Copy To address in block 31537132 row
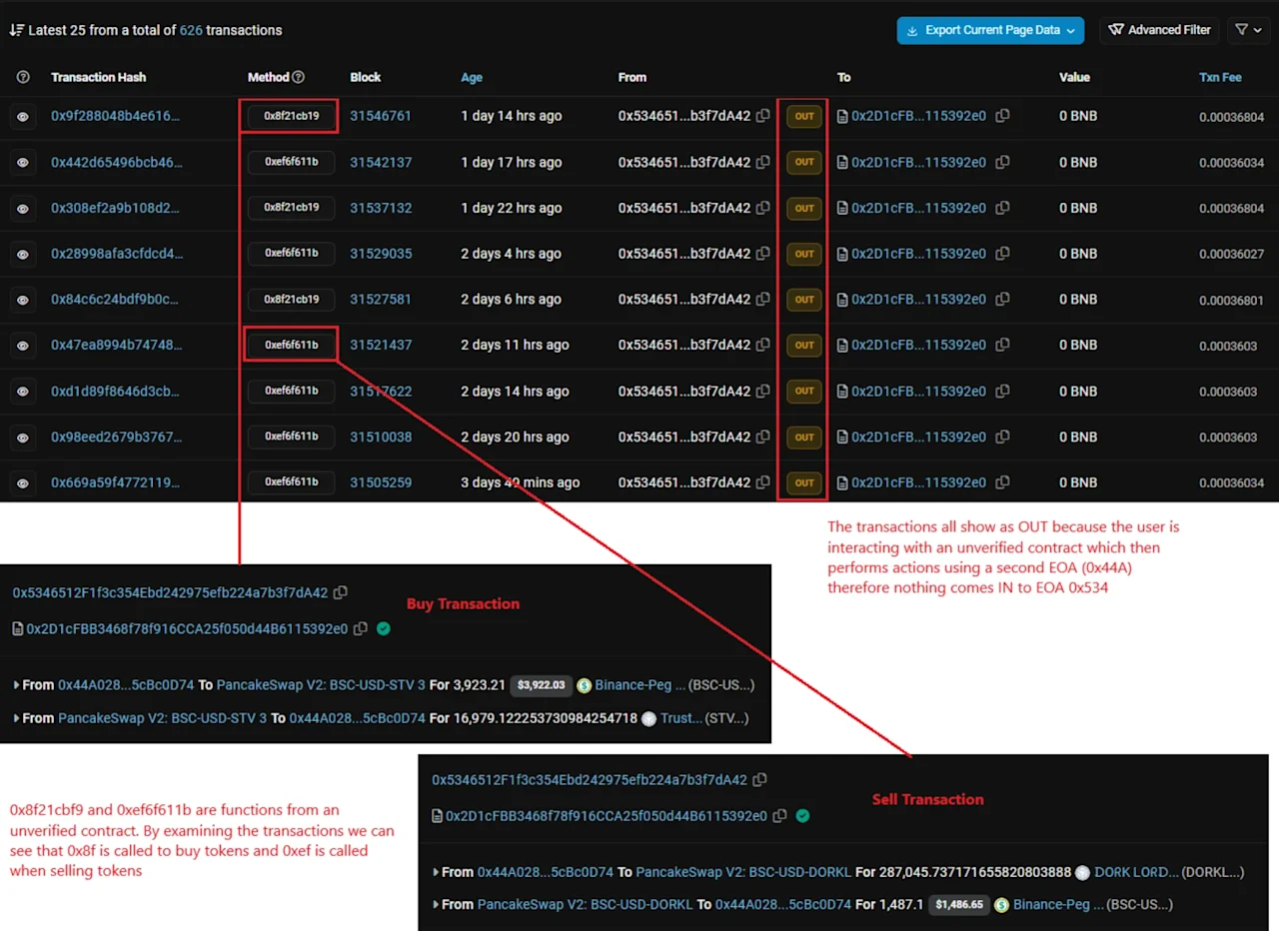This screenshot has height=931, width=1279. click(x=1002, y=208)
